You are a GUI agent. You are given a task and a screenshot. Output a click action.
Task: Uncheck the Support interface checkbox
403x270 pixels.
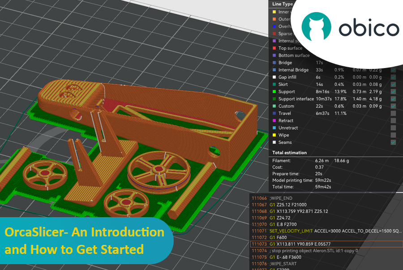pyautogui.click(x=393, y=99)
